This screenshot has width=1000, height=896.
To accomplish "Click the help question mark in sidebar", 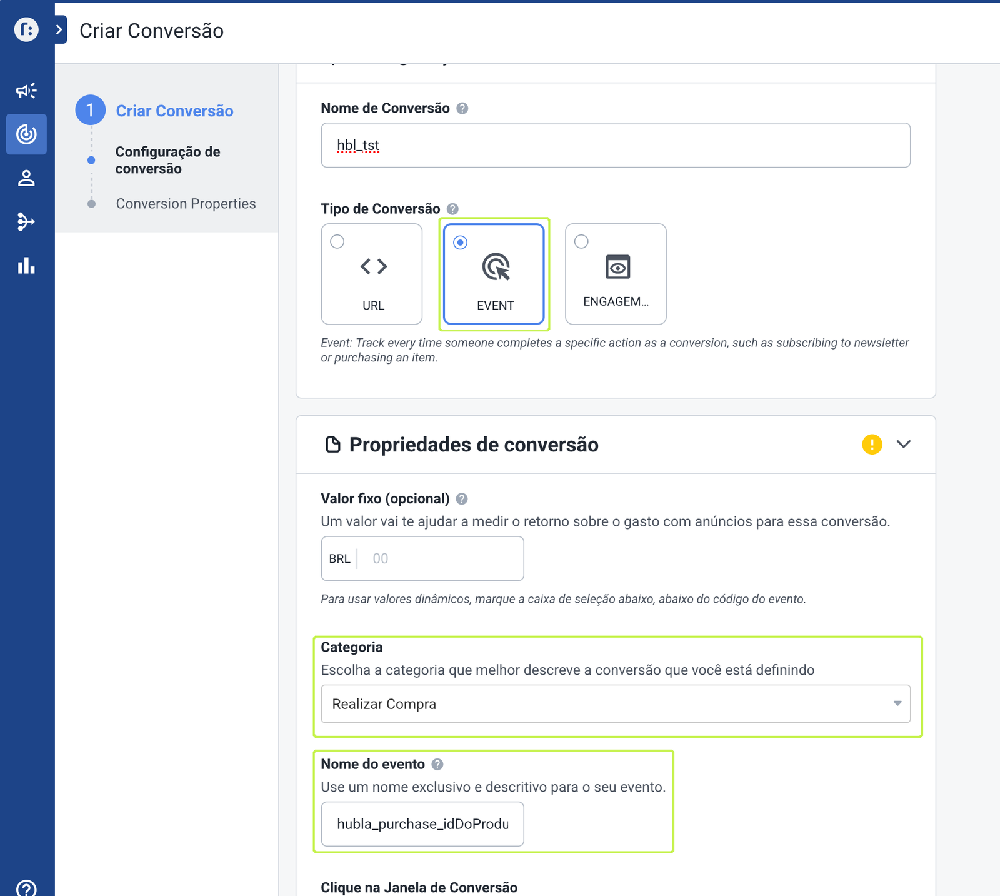I will coord(26,888).
